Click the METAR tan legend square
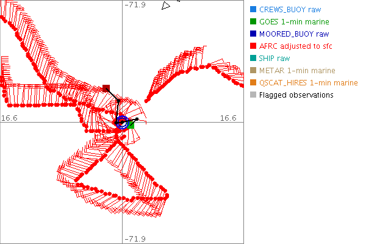The width and height of the screenshot is (366, 244). pos(253,71)
